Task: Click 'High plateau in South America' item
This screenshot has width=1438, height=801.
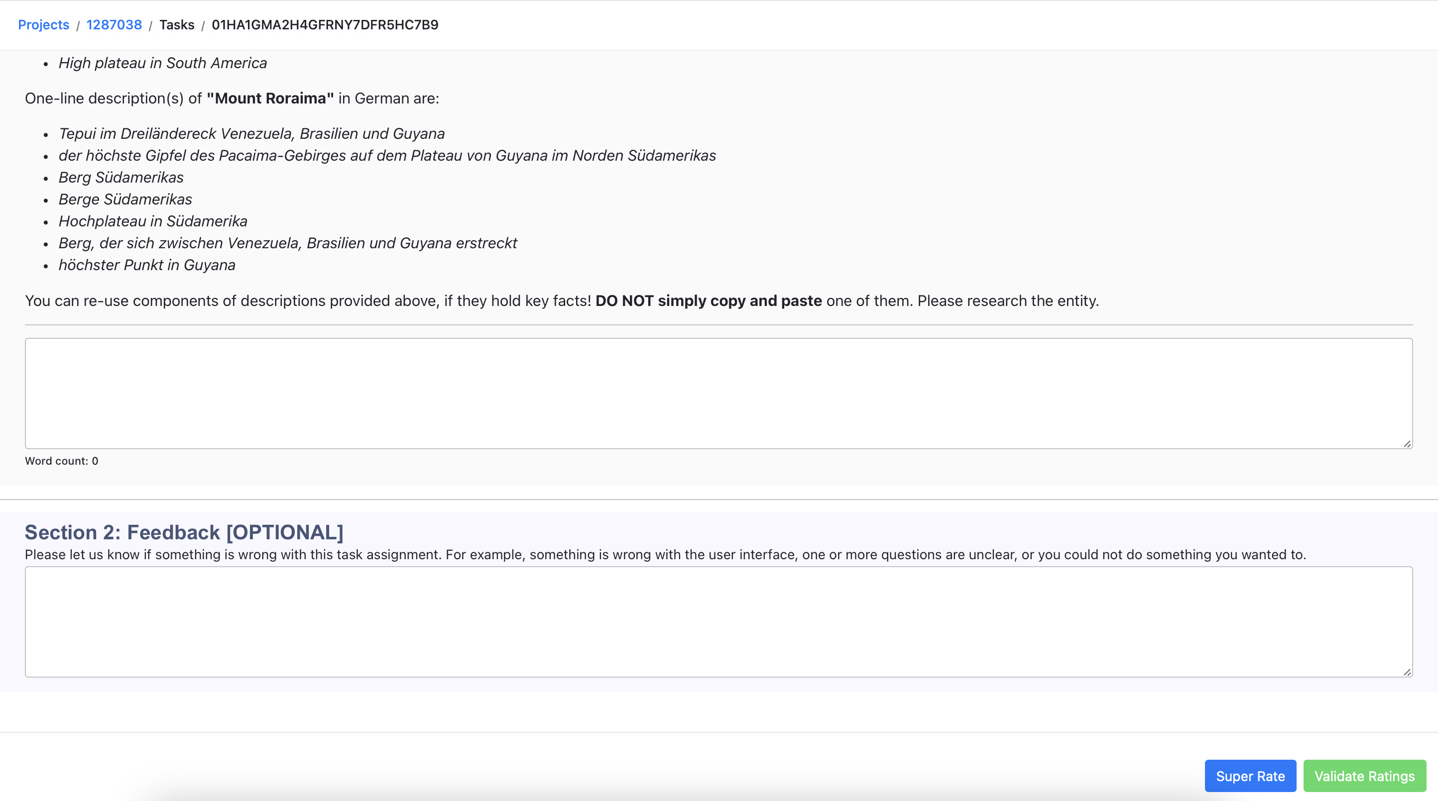Action: 162,63
